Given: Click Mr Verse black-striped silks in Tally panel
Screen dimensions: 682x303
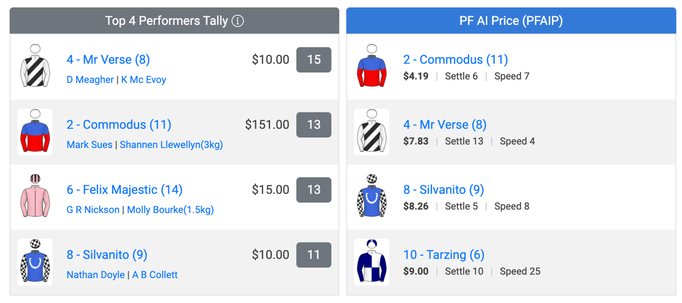Looking at the screenshot, I should click(35, 66).
